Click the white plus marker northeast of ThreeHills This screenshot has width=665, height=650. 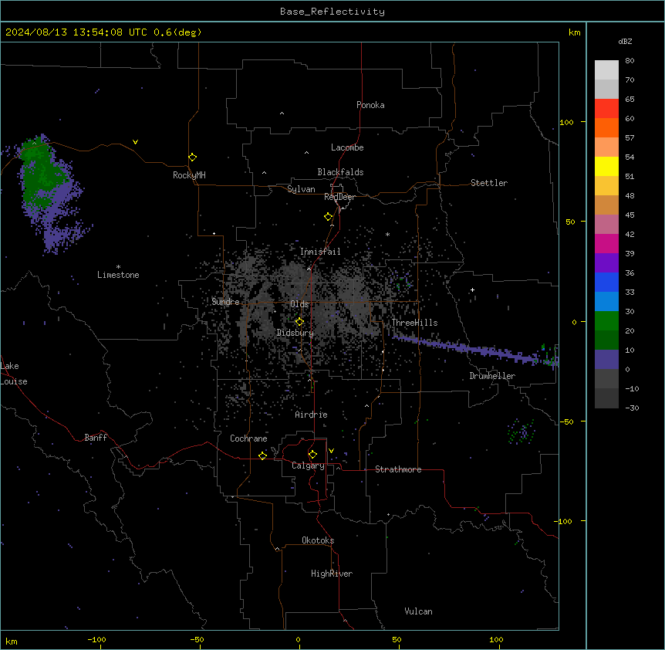tap(472, 289)
